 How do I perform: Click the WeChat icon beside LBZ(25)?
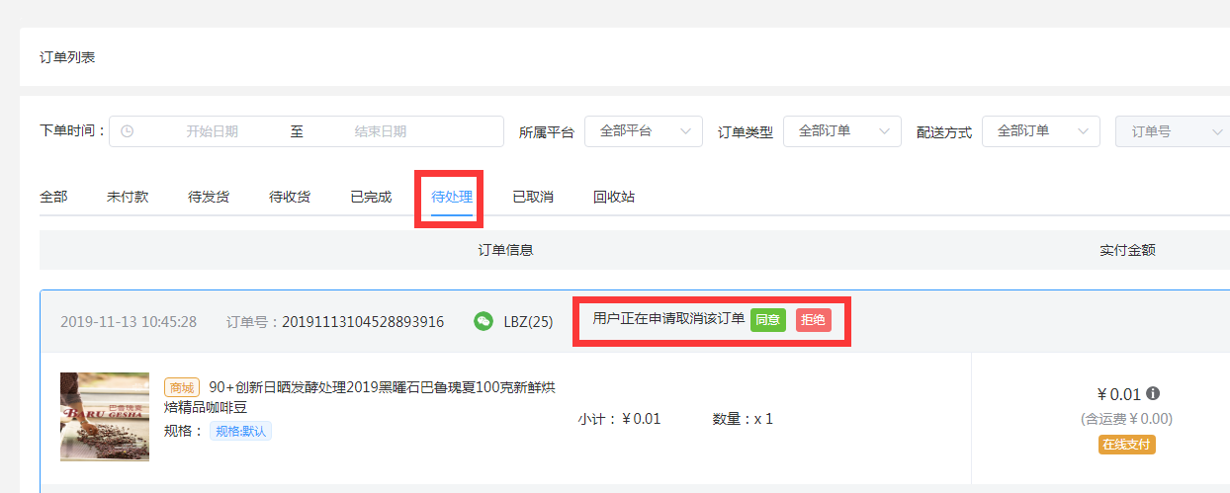[483, 321]
